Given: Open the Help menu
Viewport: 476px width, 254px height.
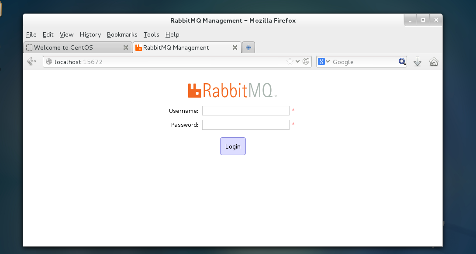Looking at the screenshot, I should coord(172,34).
